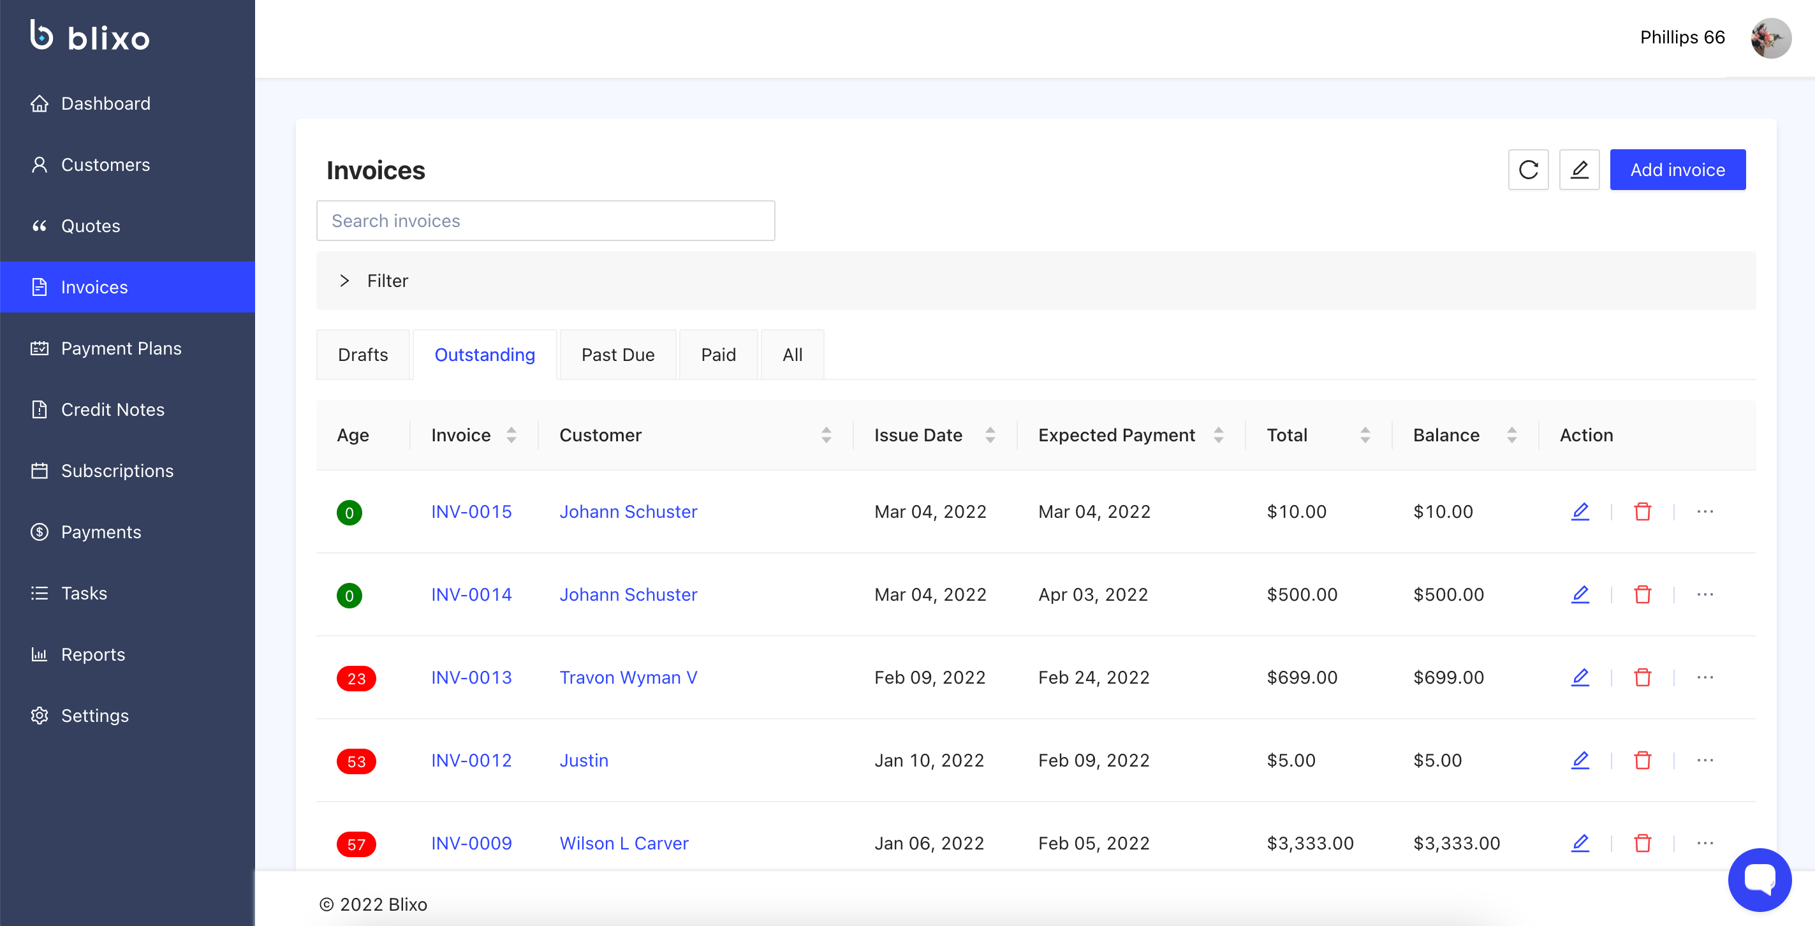The width and height of the screenshot is (1815, 926).
Task: Delete invoice INV-0012 using trash icon
Action: 1642,760
